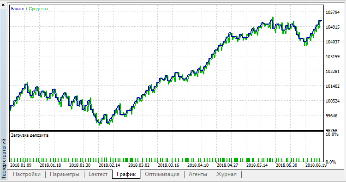Click the 101402 axis value
Viewport: 346px width, 182px height.
pyautogui.click(x=333, y=86)
